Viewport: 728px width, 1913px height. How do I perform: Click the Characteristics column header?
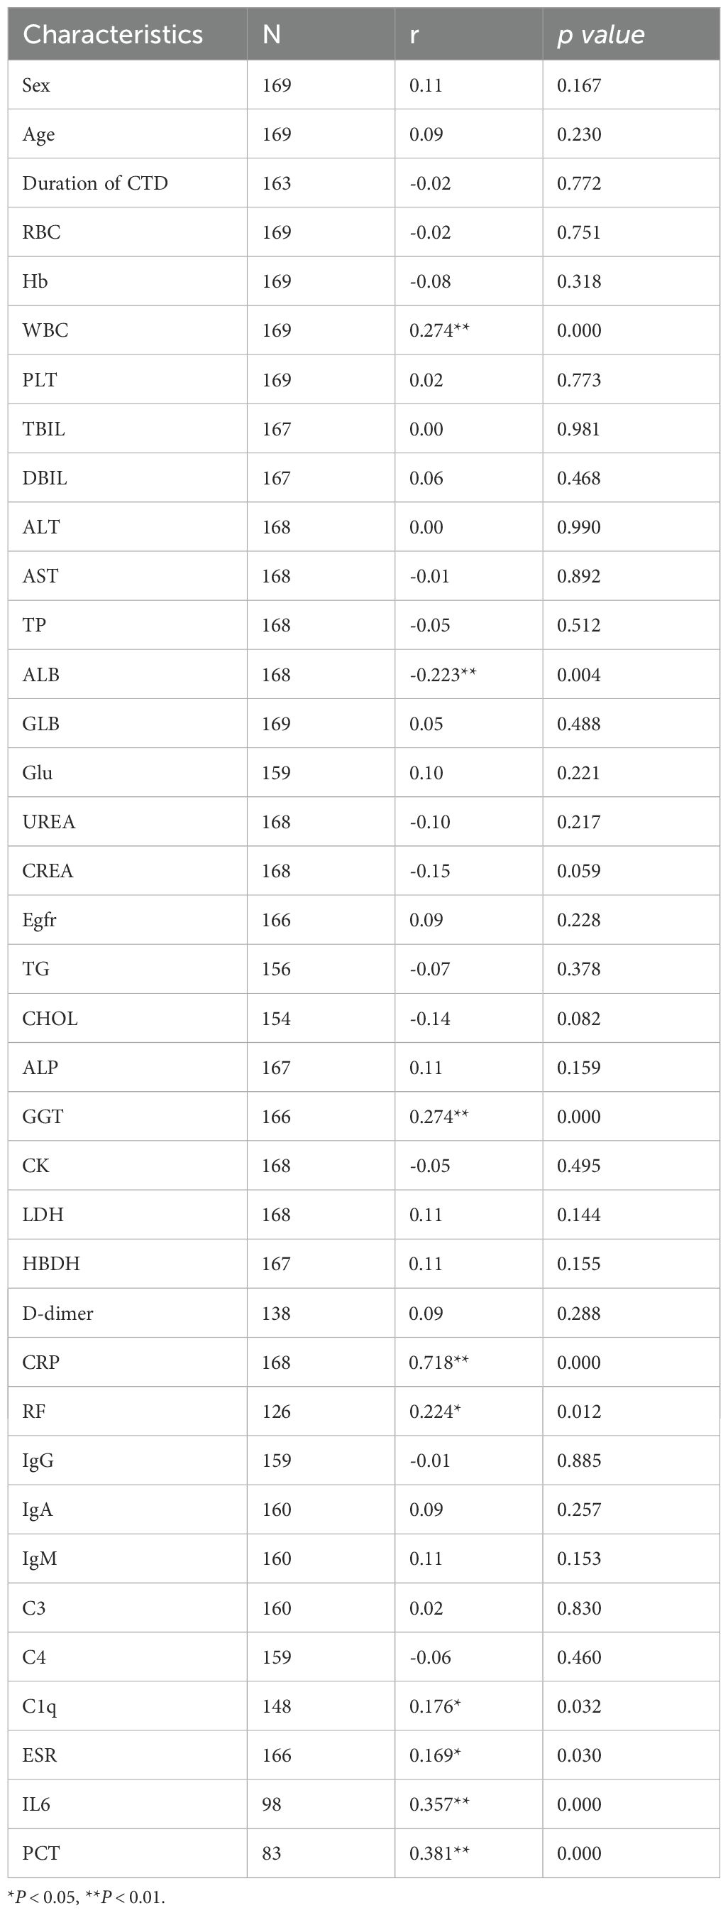point(113,35)
